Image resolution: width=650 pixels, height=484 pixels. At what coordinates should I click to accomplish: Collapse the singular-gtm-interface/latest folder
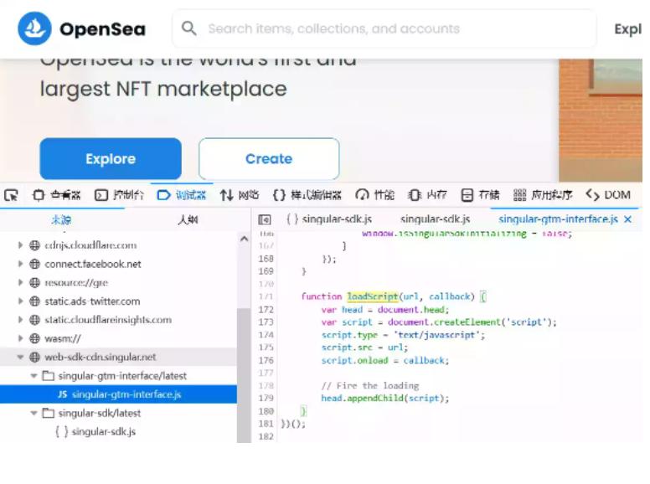pyautogui.click(x=34, y=376)
